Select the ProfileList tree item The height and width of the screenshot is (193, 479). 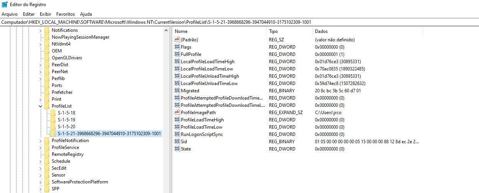click(62, 106)
